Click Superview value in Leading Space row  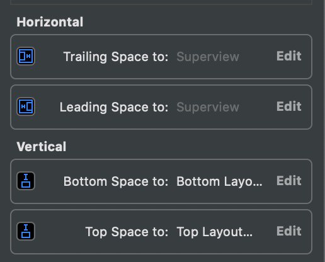point(208,107)
